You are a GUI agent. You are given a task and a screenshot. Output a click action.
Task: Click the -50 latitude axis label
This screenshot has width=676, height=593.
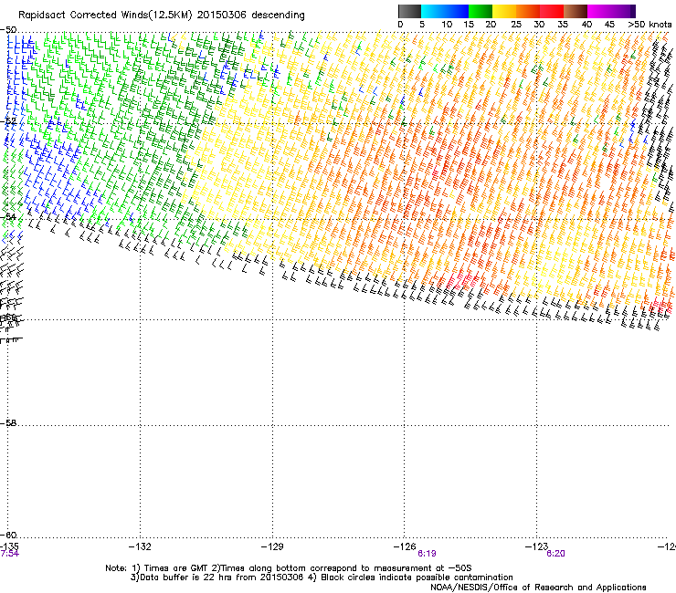coord(8,30)
